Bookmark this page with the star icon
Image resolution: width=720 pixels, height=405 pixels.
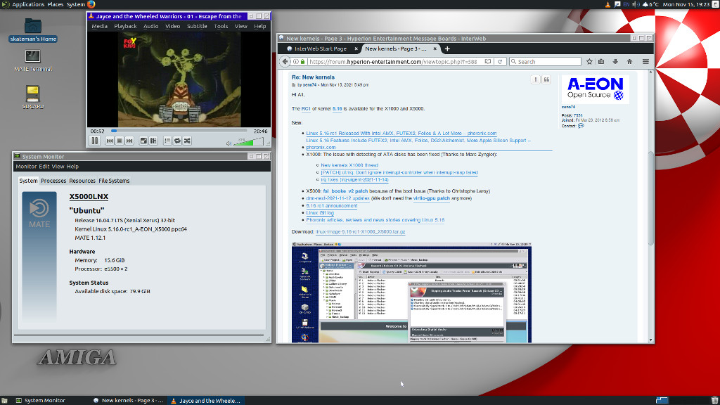coord(590,62)
